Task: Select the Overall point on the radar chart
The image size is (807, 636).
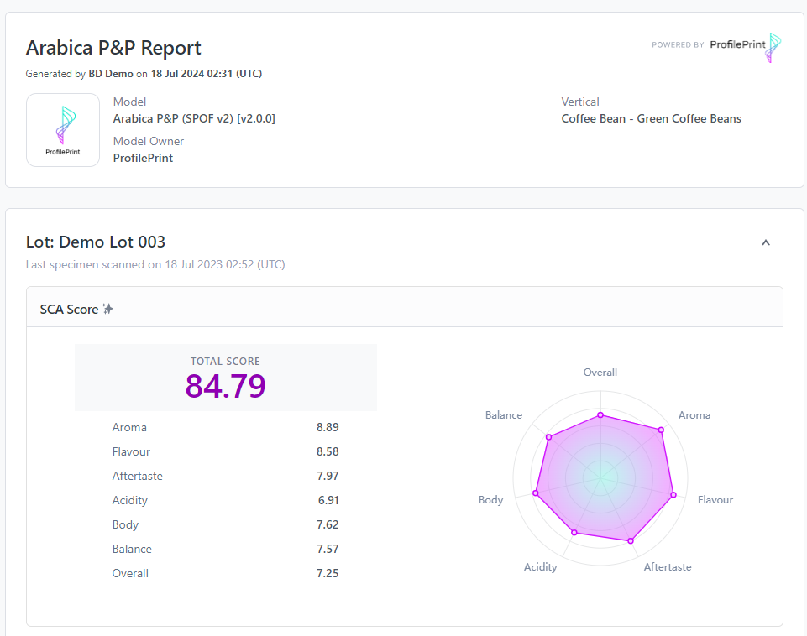Action: 600,414
